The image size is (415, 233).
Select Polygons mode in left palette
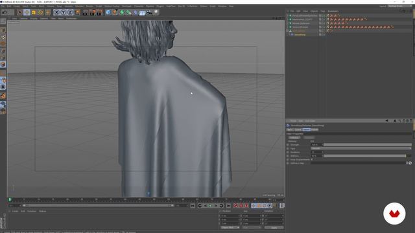tap(3, 65)
